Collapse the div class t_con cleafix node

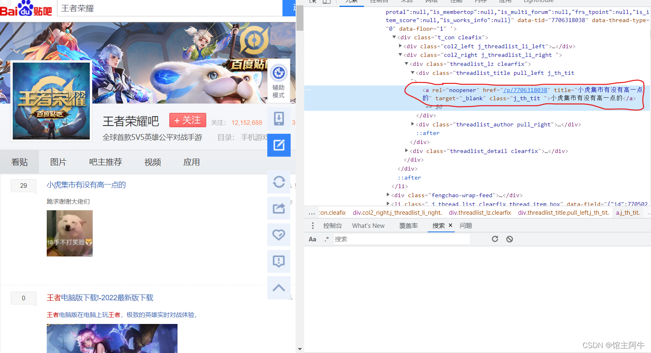tap(394, 37)
